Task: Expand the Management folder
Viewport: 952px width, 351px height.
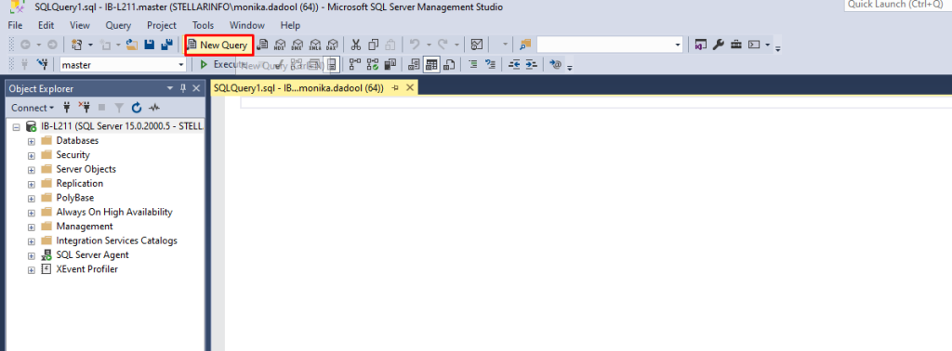Action: tap(31, 227)
